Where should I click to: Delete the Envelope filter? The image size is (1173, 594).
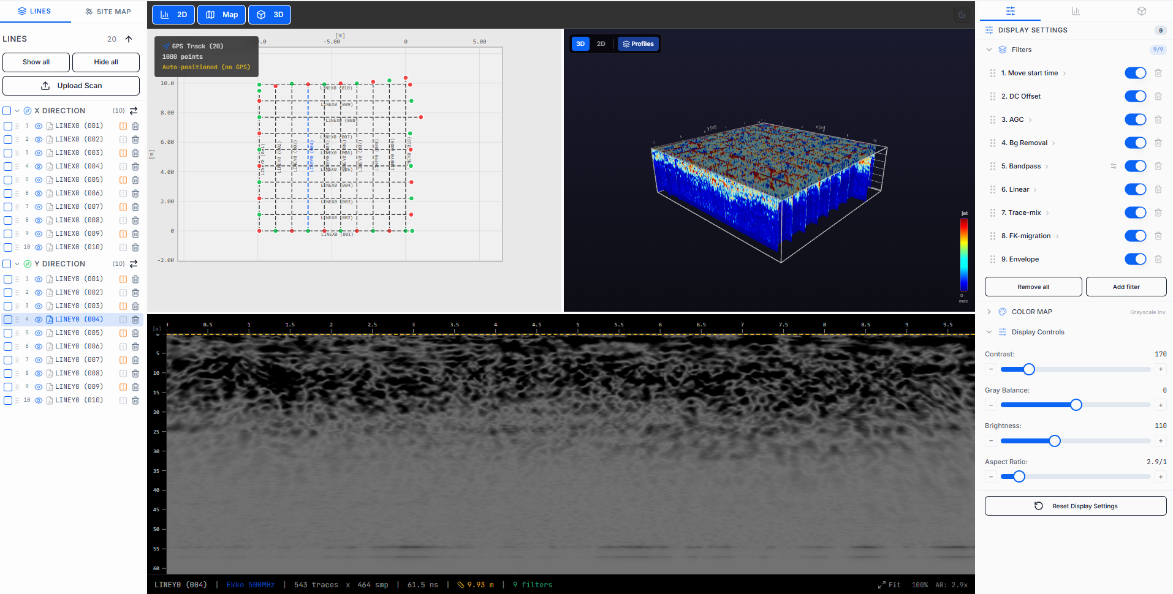click(x=1158, y=259)
